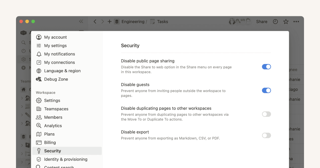Click the Share button
The image size is (320, 168).
coord(262,22)
